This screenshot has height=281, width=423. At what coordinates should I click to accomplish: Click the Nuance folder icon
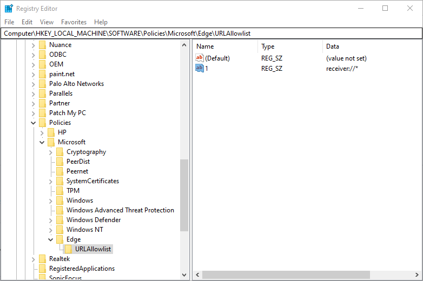tap(42, 45)
